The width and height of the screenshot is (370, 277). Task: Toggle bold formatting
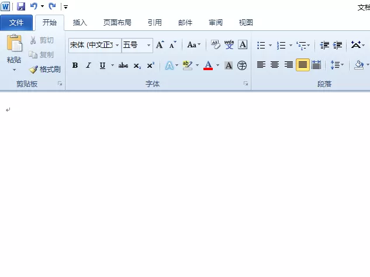click(x=75, y=65)
